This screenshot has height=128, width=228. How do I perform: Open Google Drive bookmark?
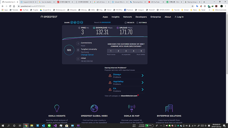click(46, 10)
